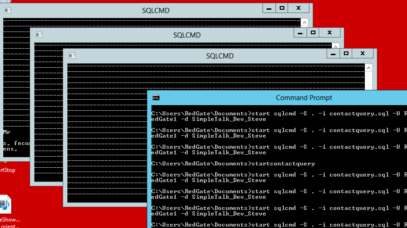Viewport: 407px width, 228px height.
Task: Close the middle SQLCMD window
Action: pos(330,33)
